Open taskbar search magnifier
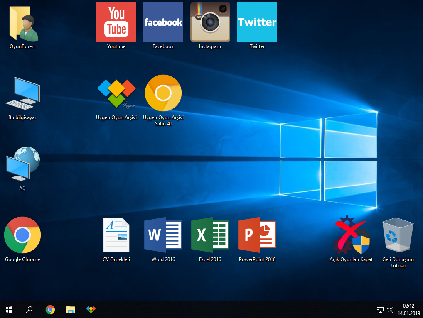 [29, 310]
